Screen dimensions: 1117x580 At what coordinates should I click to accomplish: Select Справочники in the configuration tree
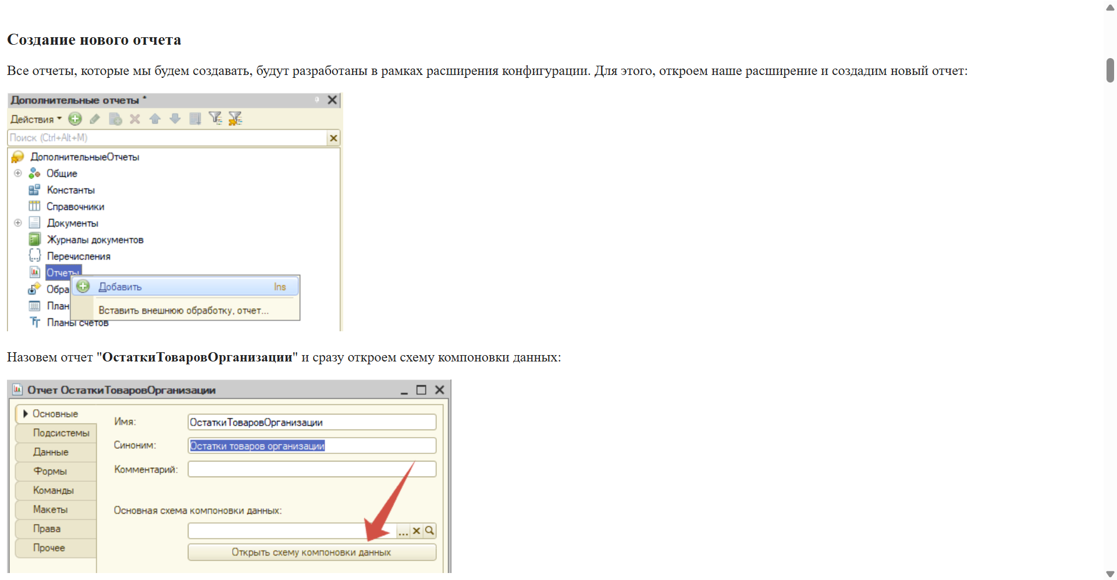click(x=76, y=207)
